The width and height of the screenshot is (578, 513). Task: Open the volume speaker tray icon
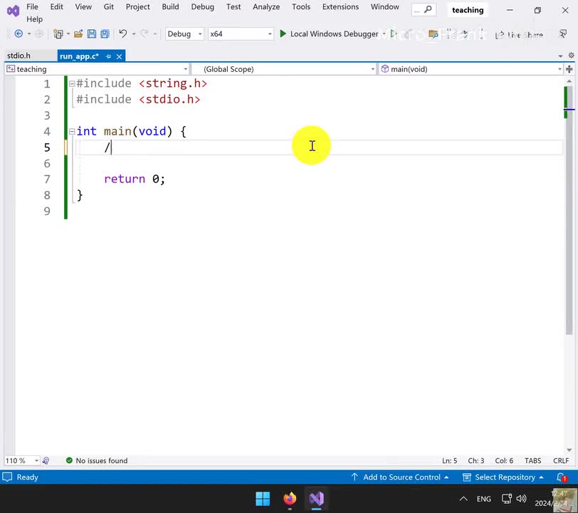(x=521, y=499)
